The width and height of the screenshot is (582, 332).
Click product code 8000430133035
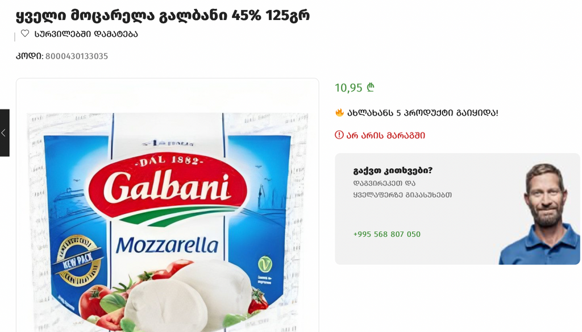[x=77, y=56]
